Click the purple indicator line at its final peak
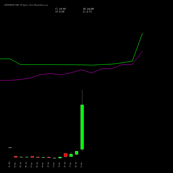173x173 pixels. pyautogui.click(x=143, y=51)
